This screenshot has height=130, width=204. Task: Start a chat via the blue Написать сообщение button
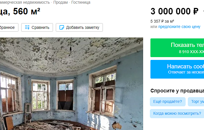(177, 69)
